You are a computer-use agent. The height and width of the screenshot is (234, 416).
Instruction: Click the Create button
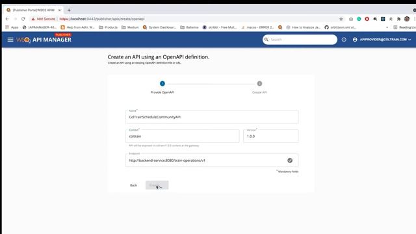pyautogui.click(x=157, y=185)
